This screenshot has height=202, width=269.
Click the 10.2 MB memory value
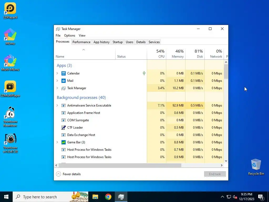tap(178, 88)
